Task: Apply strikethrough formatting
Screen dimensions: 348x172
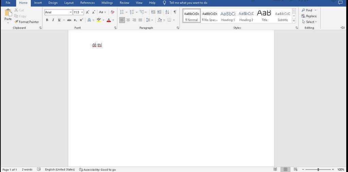Action: tap(69, 20)
